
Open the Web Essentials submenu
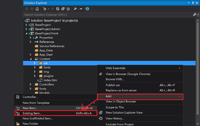tap(140, 68)
